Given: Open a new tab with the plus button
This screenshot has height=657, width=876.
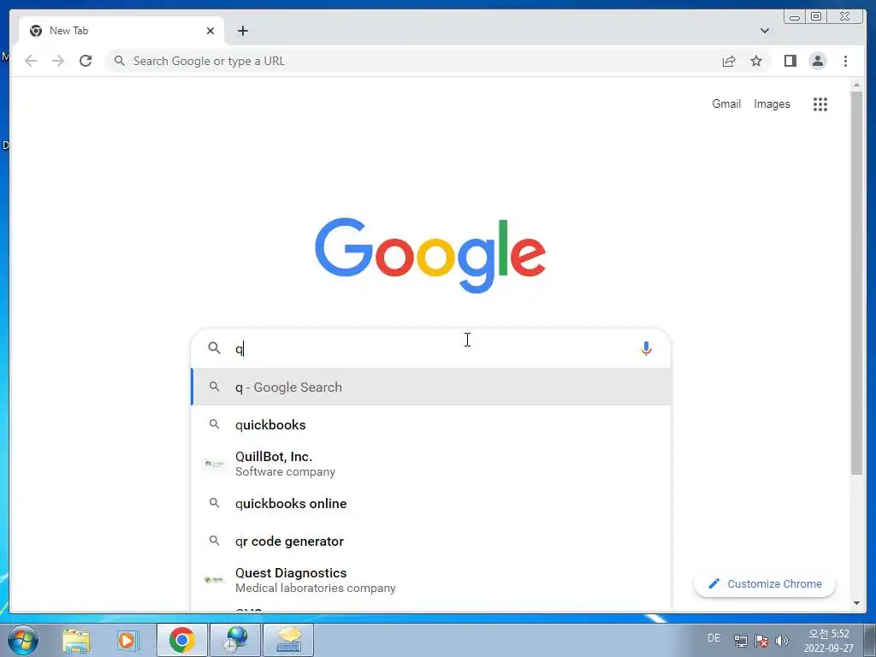Looking at the screenshot, I should pos(242,31).
